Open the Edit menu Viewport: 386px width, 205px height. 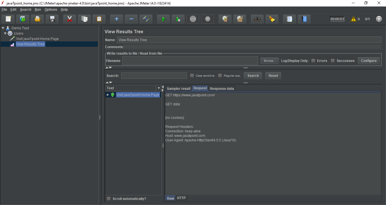(x=13, y=10)
